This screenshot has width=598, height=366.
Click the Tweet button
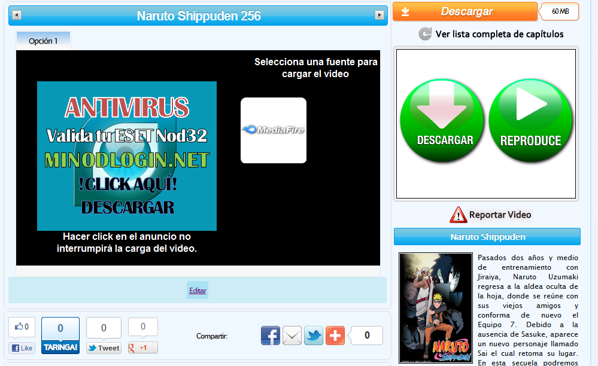(104, 347)
